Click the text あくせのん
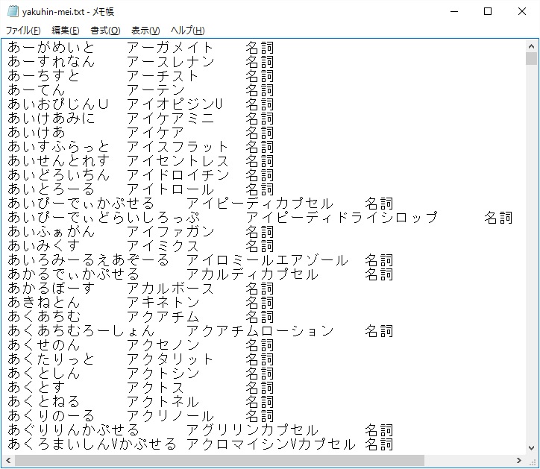 pyautogui.click(x=44, y=345)
